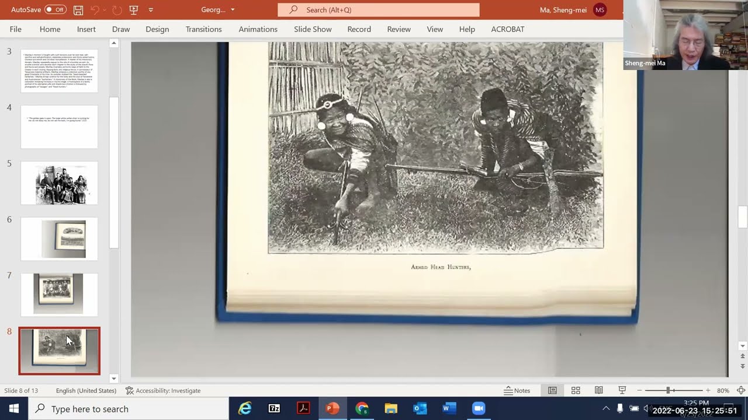The width and height of the screenshot is (748, 420).
Task: Show hidden system tray icons
Action: [606, 408]
